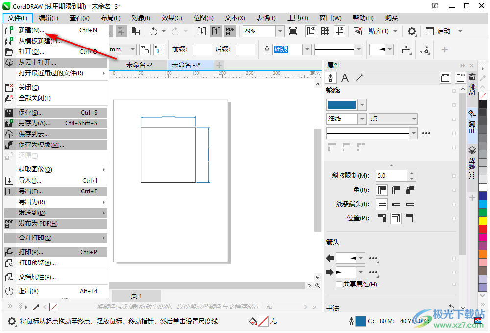Image resolution: width=490 pixels, height=333 pixels.
Task: Click the suffix 后缀 input field
Action: (x=245, y=49)
